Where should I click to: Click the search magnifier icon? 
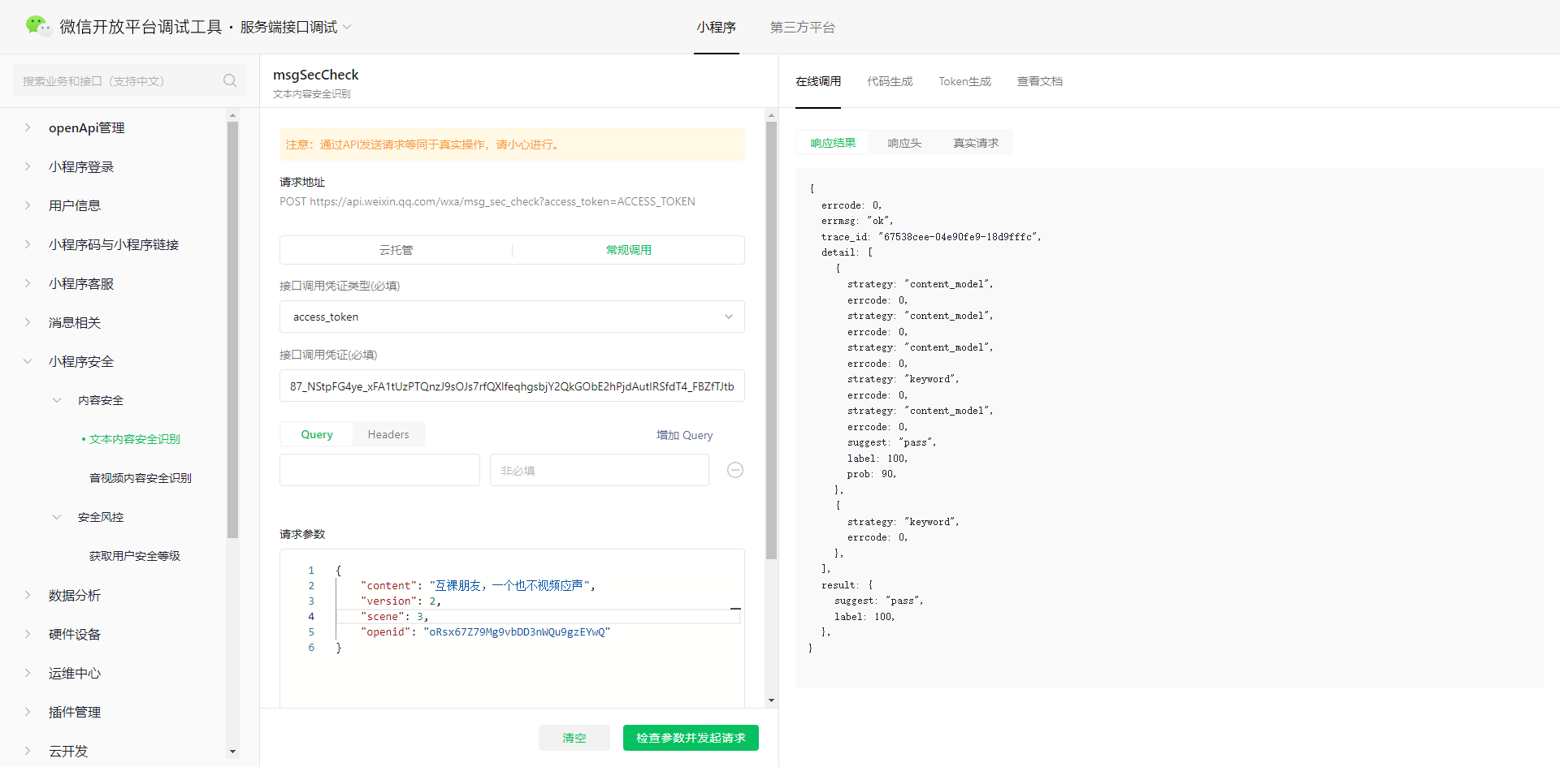(230, 80)
